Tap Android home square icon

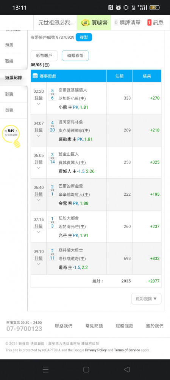coord(86,369)
